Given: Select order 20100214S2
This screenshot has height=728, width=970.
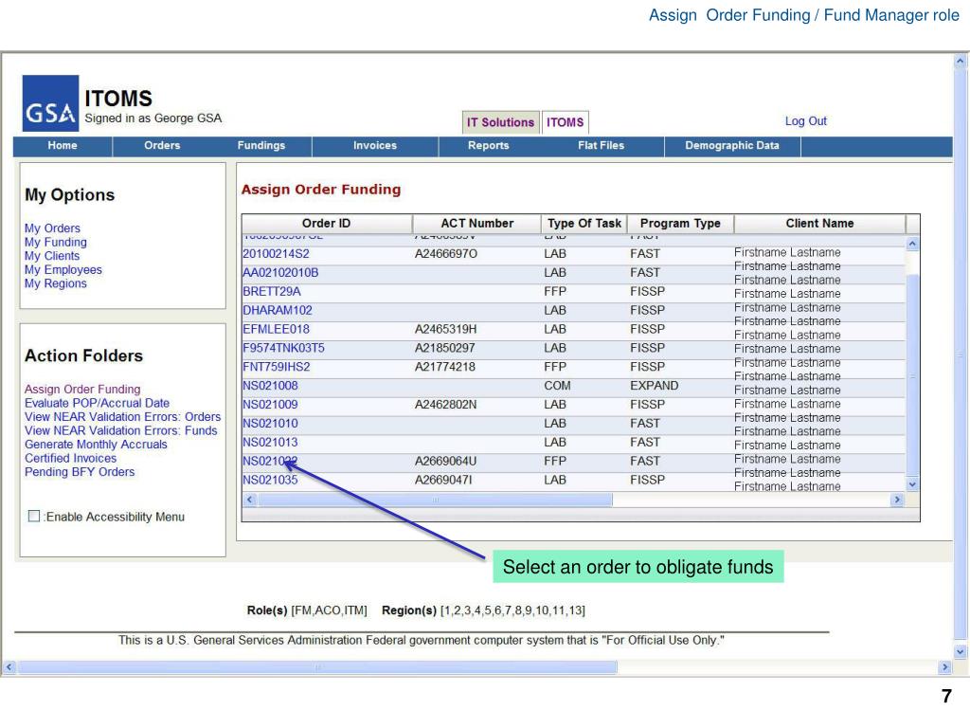Looking at the screenshot, I should (276, 254).
